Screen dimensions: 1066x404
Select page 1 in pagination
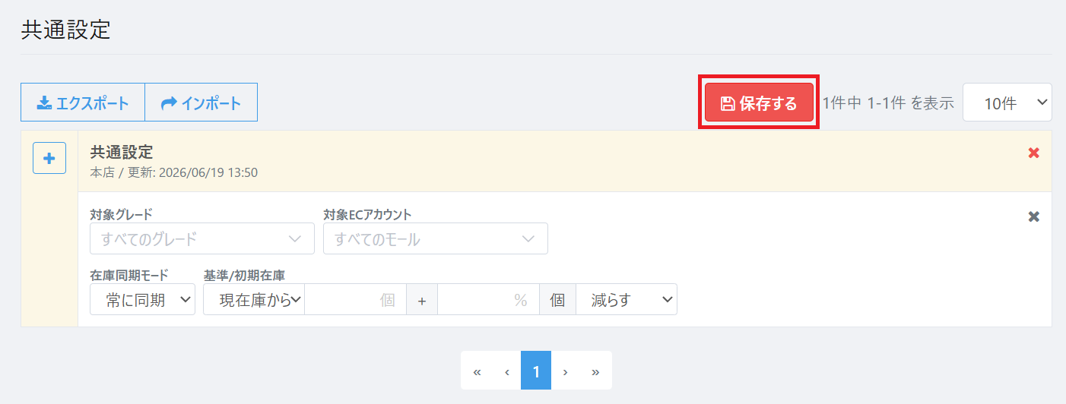(x=536, y=371)
